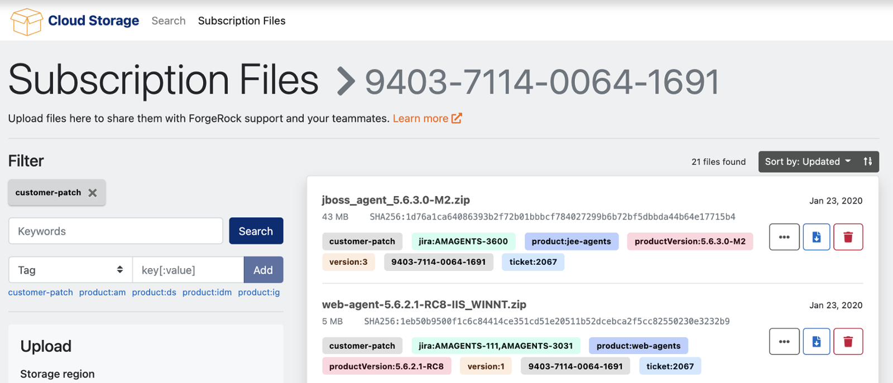
Task: Open more options for web-agent zip
Action: [784, 341]
